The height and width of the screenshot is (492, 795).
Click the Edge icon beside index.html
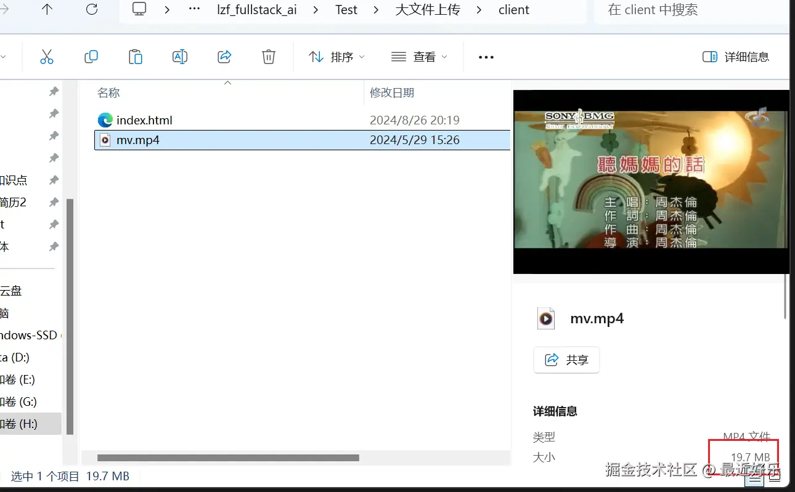pos(105,120)
